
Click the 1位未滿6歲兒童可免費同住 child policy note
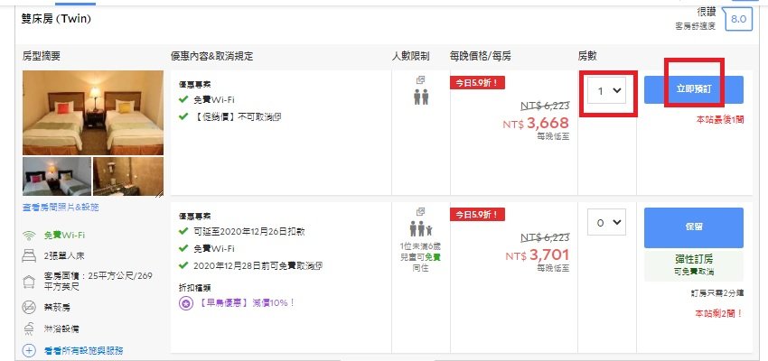tap(421, 257)
